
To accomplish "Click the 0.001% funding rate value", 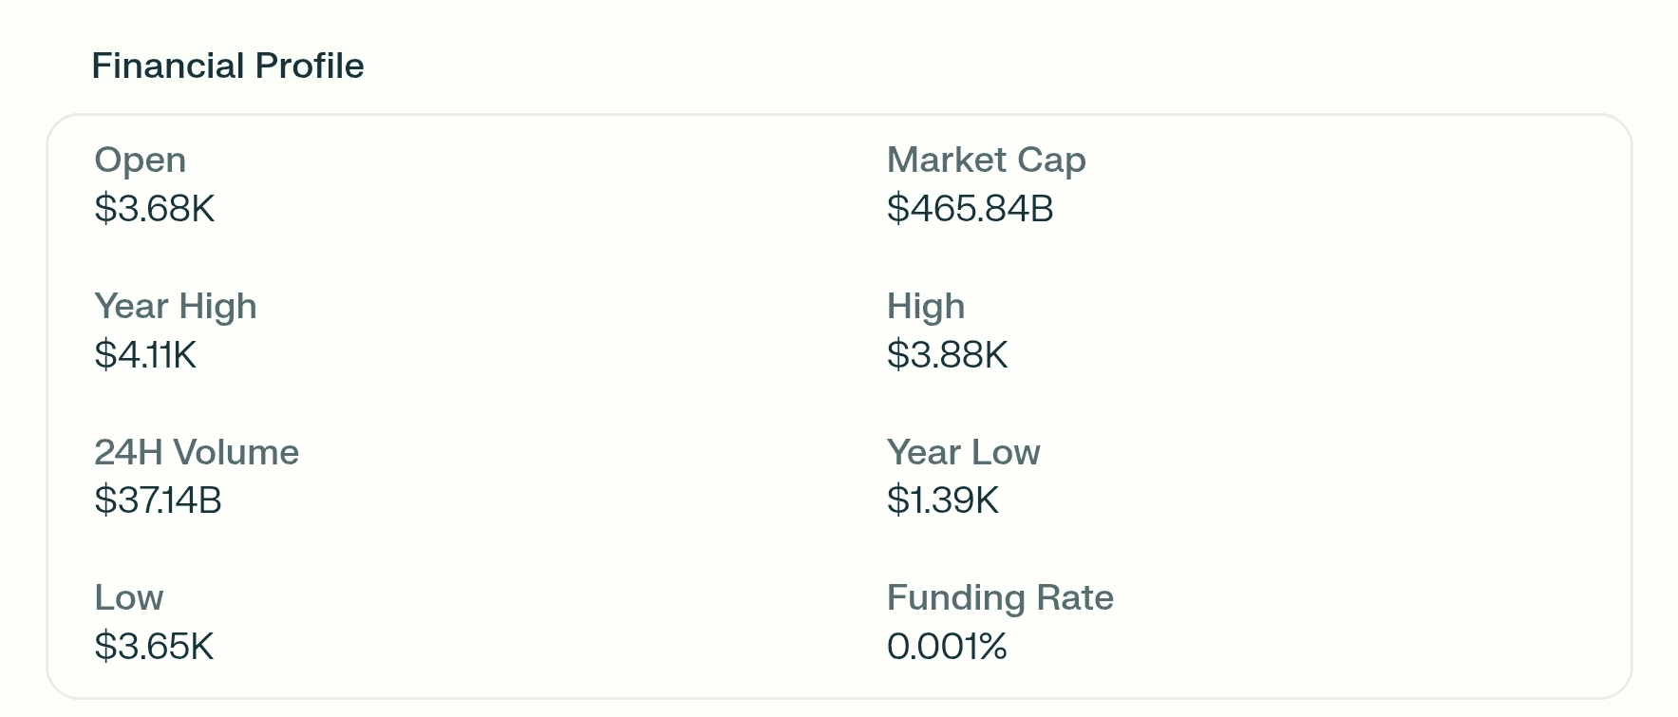I will pyautogui.click(x=947, y=646).
